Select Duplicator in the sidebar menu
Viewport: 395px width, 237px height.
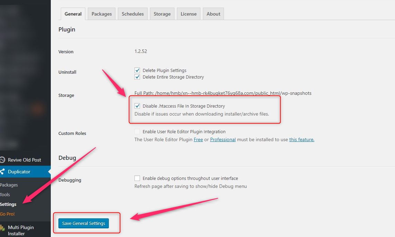coord(25,172)
